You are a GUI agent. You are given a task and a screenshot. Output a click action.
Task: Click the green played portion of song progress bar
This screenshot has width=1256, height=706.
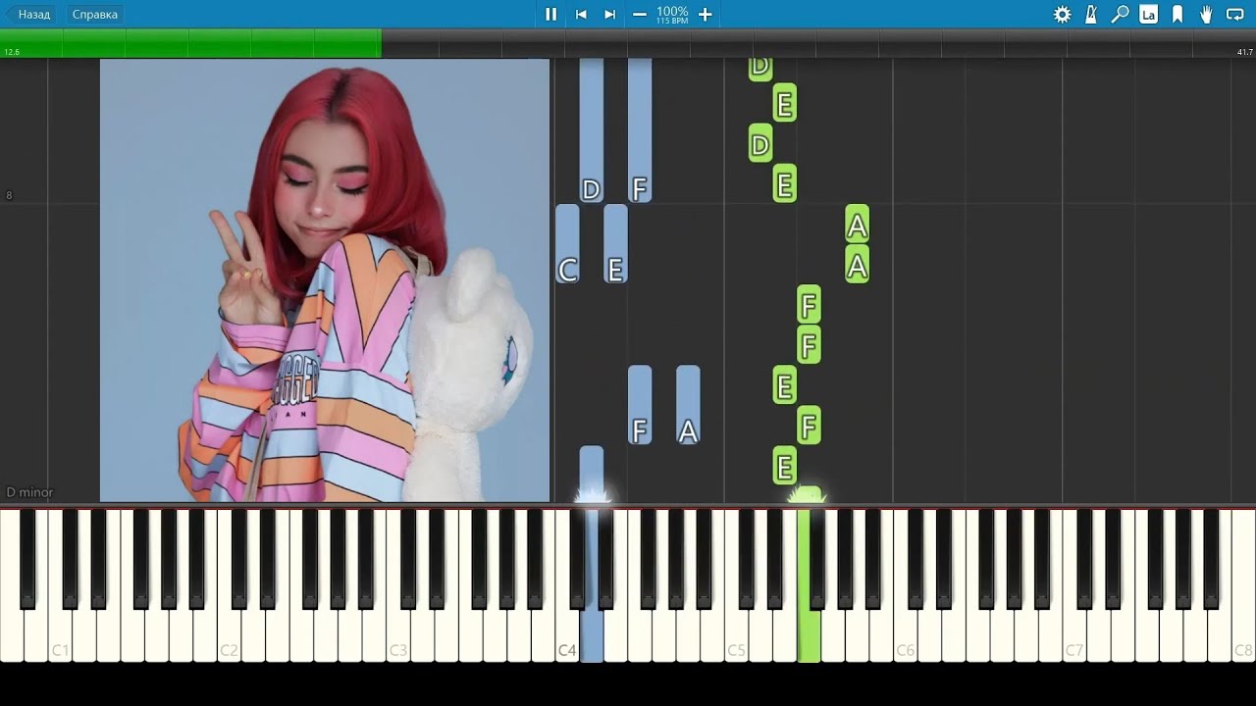point(190,44)
